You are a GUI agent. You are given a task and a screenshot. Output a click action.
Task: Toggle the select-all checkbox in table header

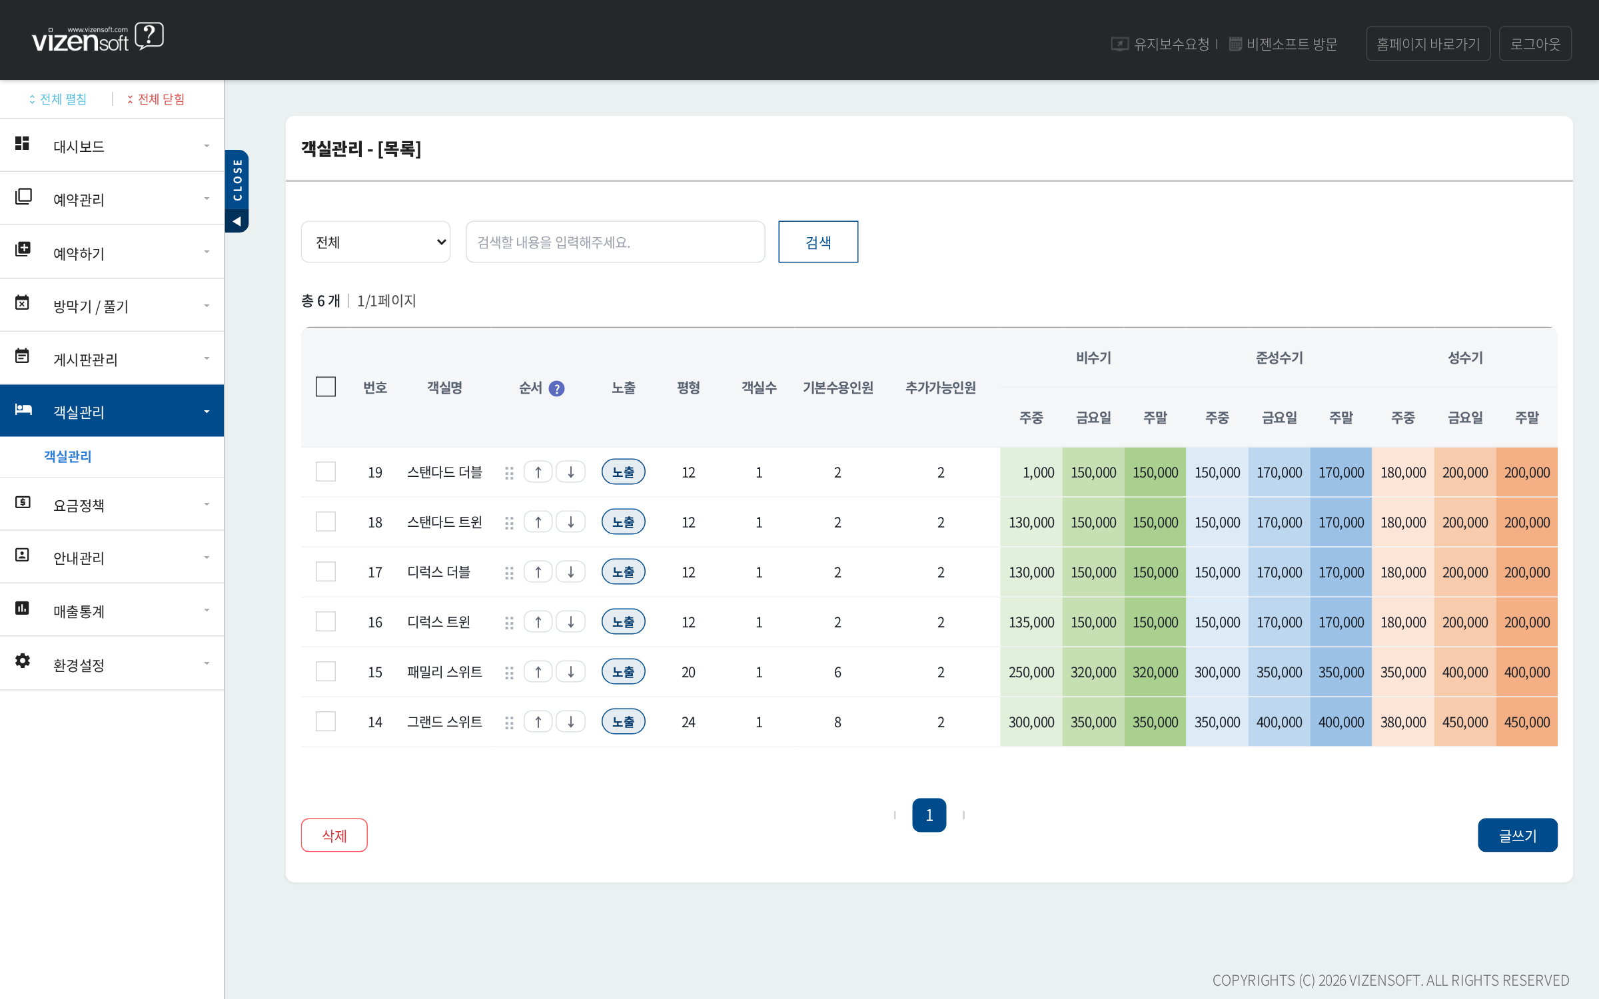click(x=326, y=387)
